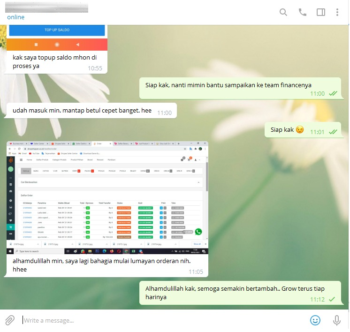Attach a file with paperclip icon
This screenshot has width=350, height=332.
pos(10,320)
